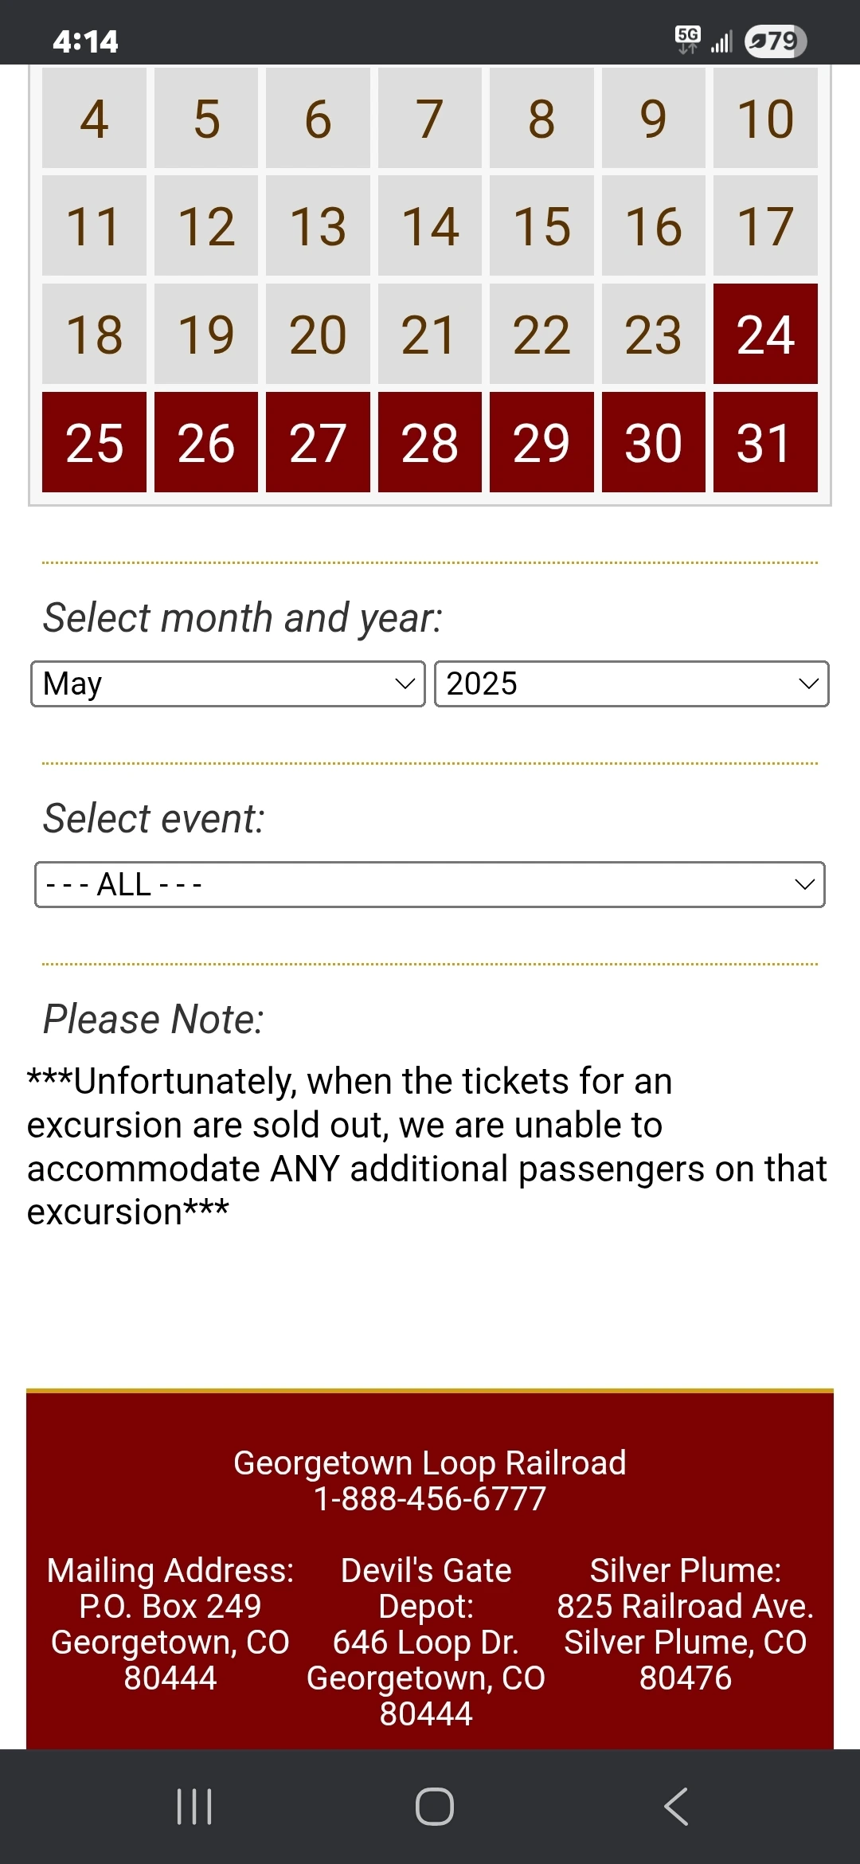The image size is (860, 1864).
Task: Open the year dropdown showing 2025
Action: tap(631, 683)
